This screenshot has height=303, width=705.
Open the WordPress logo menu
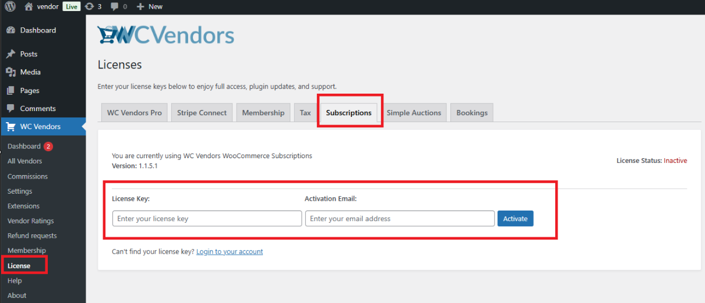(10, 6)
